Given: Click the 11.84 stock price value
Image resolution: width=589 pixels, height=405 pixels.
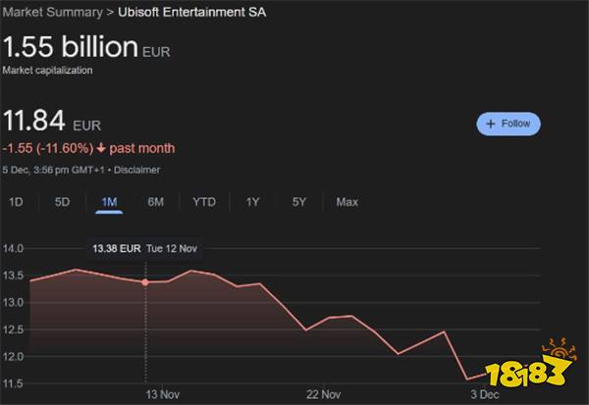Looking at the screenshot, I should (34, 121).
